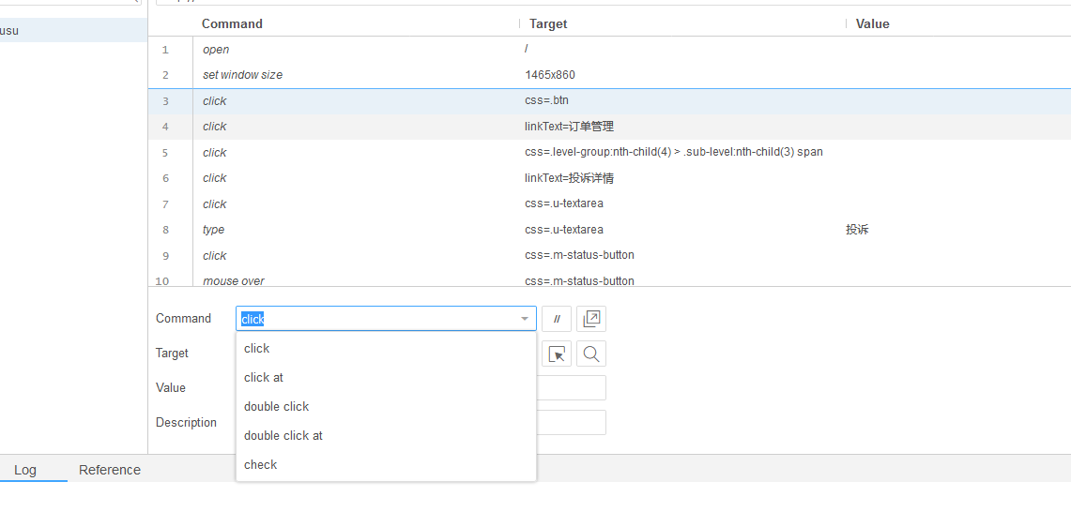Click the new window configuration icon
The width and height of the screenshot is (1071, 527).
[591, 319]
